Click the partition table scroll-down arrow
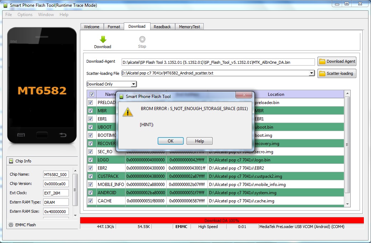Image resolution: width=371 pixels, height=243 pixels. tap(347, 204)
